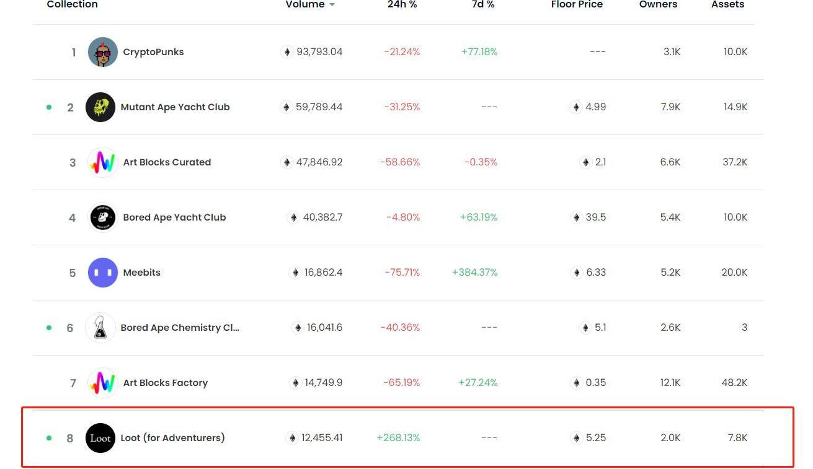Viewport: 813px width, 469px height.
Task: Click the Art Blocks Factory logo
Action: point(103,383)
